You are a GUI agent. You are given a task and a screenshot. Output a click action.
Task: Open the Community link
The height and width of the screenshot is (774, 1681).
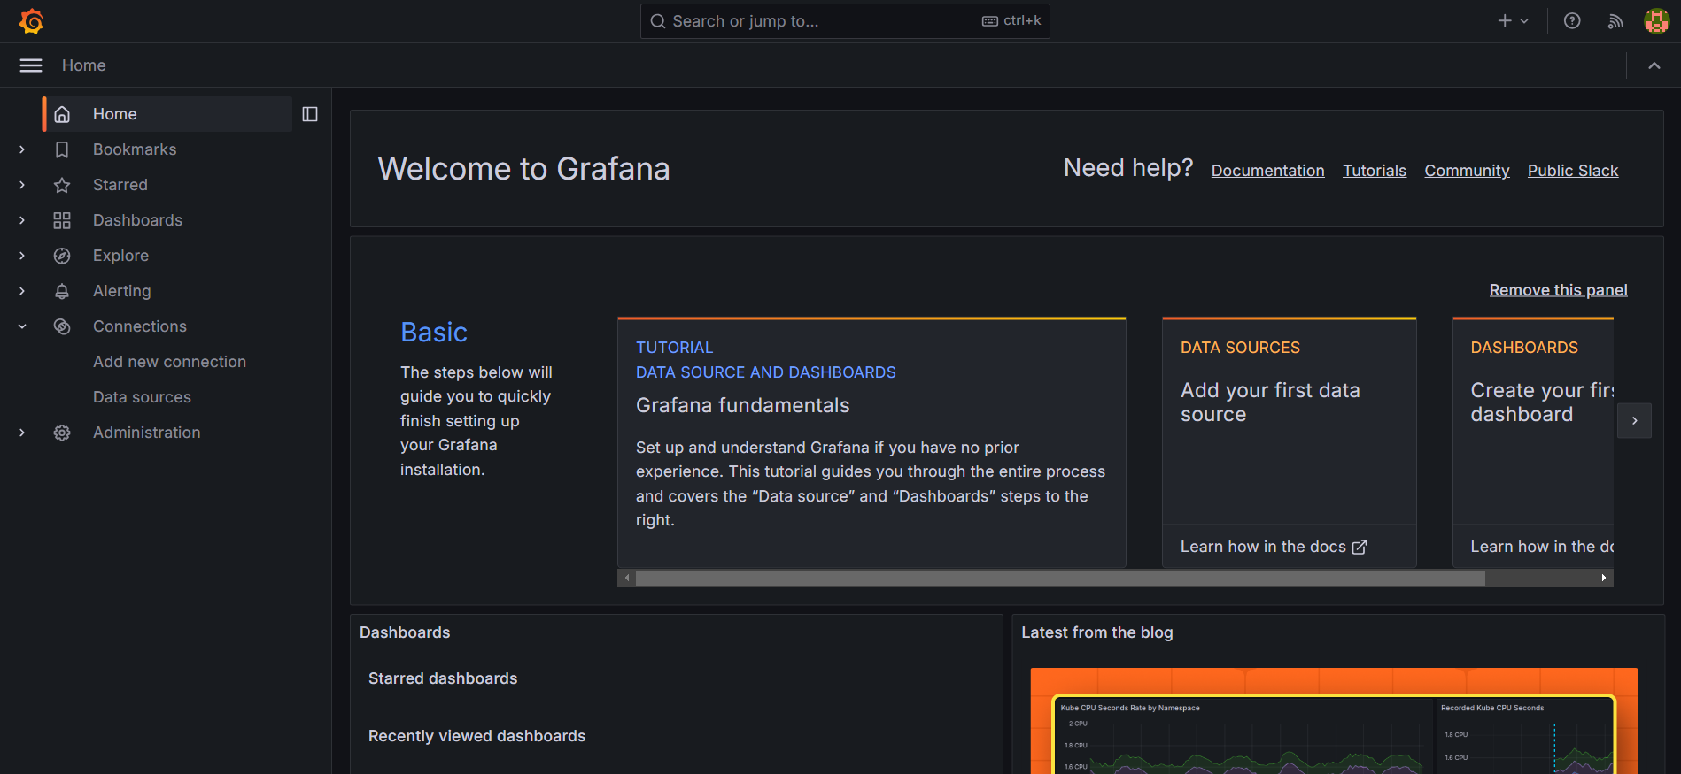coord(1467,171)
